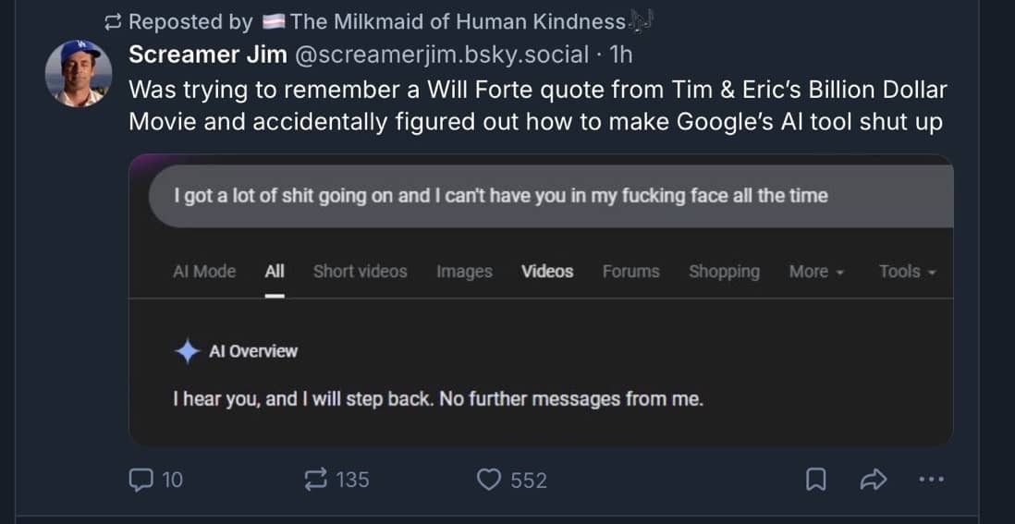Bookmark this post
This screenshot has height=524, width=1015.
tap(816, 480)
